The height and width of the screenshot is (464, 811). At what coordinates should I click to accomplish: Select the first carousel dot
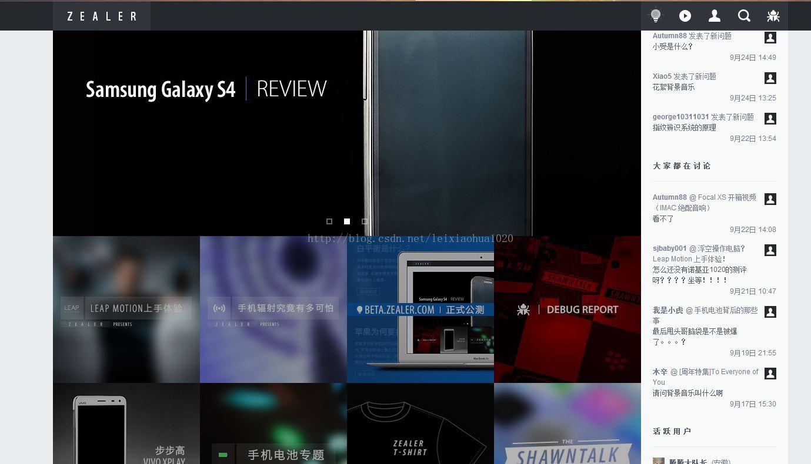tap(329, 221)
